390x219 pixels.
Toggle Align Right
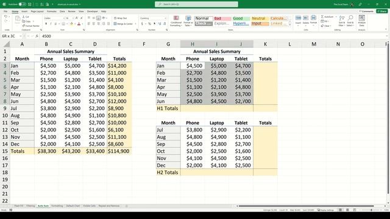[99, 24]
